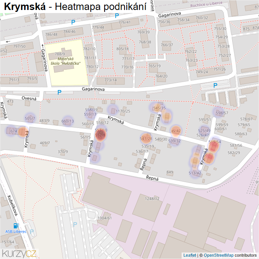Image resolution: width=259 pixels, height=259 pixels.
Task: Click house number 1004/61
Action: (x=105, y=218)
